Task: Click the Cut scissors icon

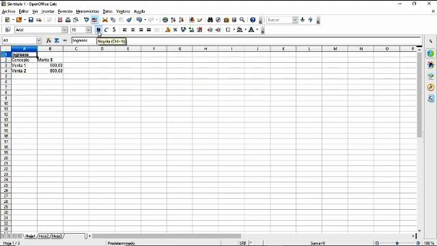Action: pyautogui.click(x=105, y=20)
